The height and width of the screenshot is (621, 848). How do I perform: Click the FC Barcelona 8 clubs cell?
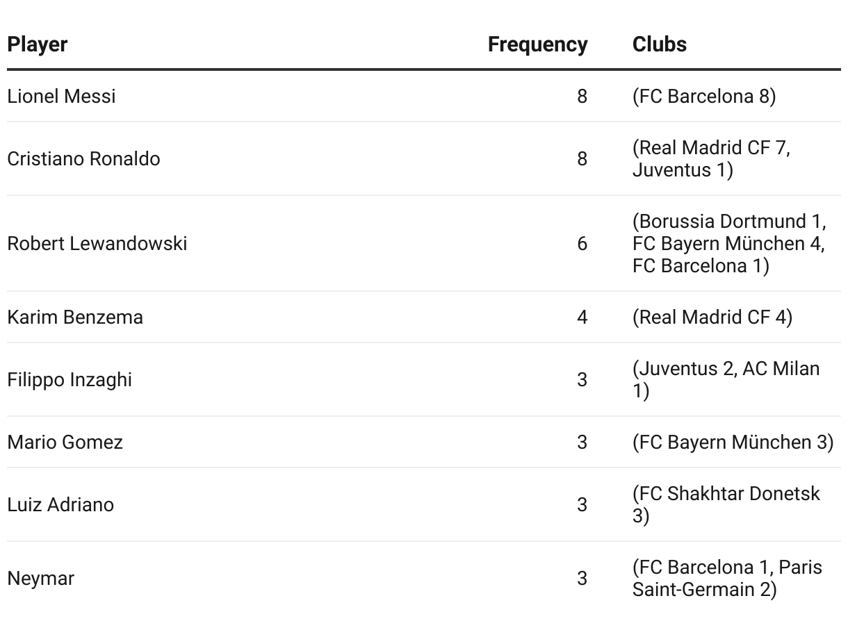(x=704, y=96)
